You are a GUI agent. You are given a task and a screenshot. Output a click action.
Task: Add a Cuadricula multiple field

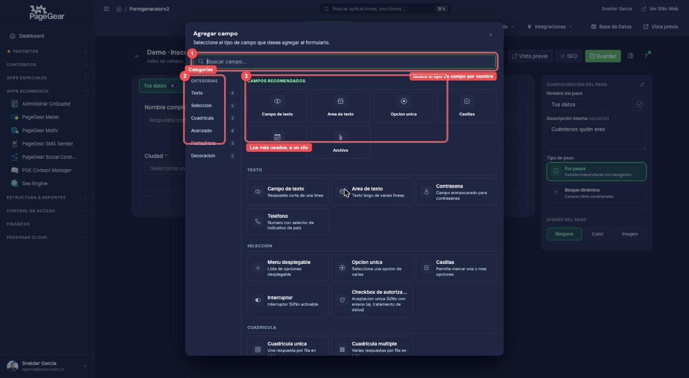click(372, 346)
